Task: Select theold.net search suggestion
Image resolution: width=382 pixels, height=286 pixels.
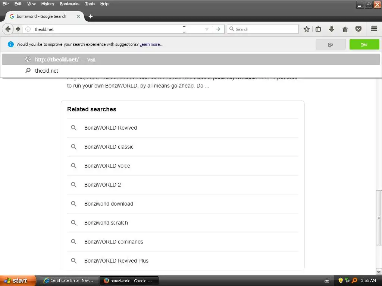Action: coord(191,70)
